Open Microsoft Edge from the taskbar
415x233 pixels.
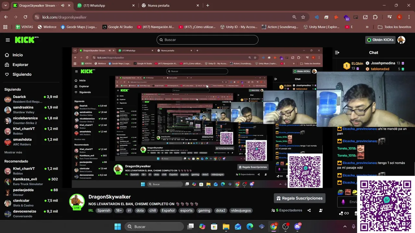click(250, 227)
